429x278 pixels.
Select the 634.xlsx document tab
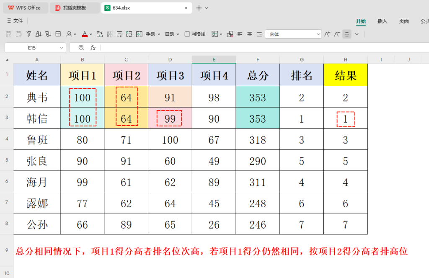[146, 8]
